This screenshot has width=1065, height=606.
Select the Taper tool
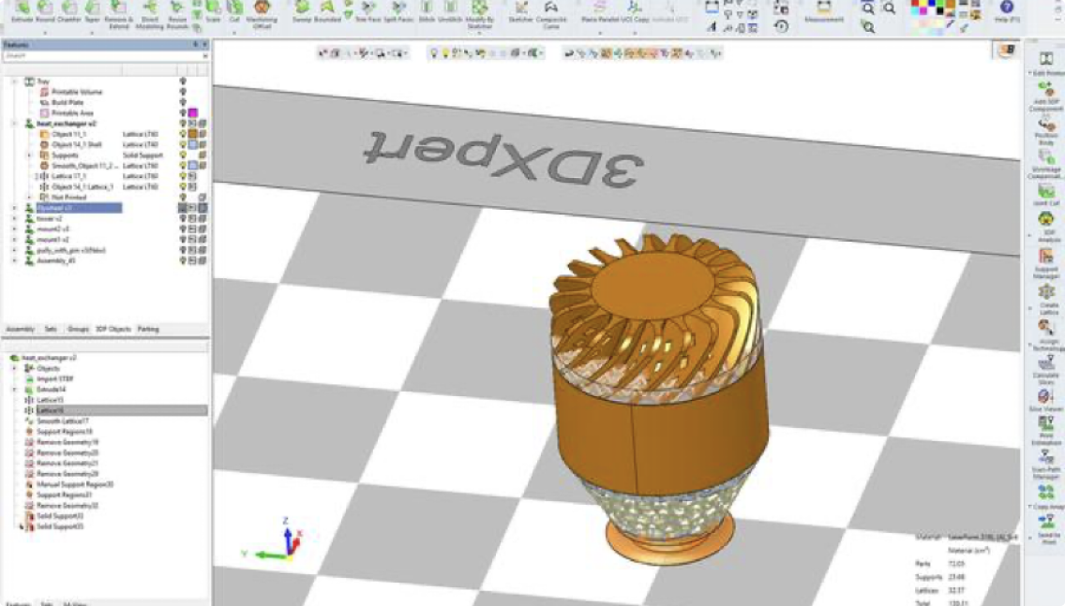click(92, 11)
